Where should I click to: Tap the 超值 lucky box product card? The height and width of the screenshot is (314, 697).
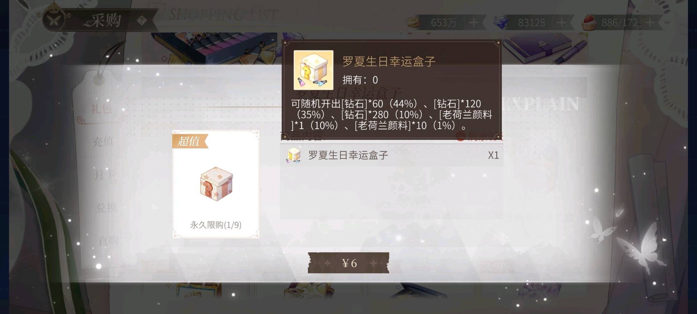(216, 184)
